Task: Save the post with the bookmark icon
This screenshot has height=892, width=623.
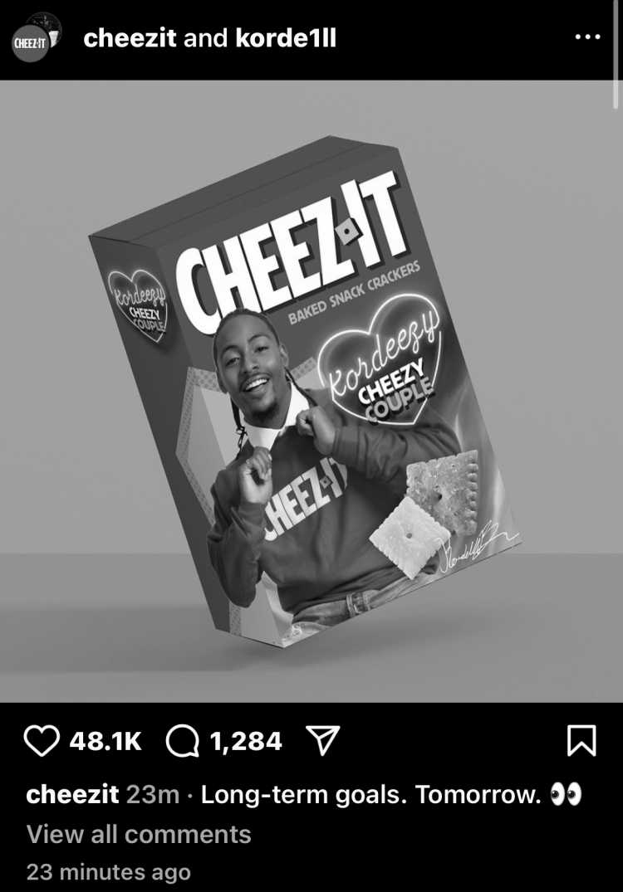Action: 582,741
